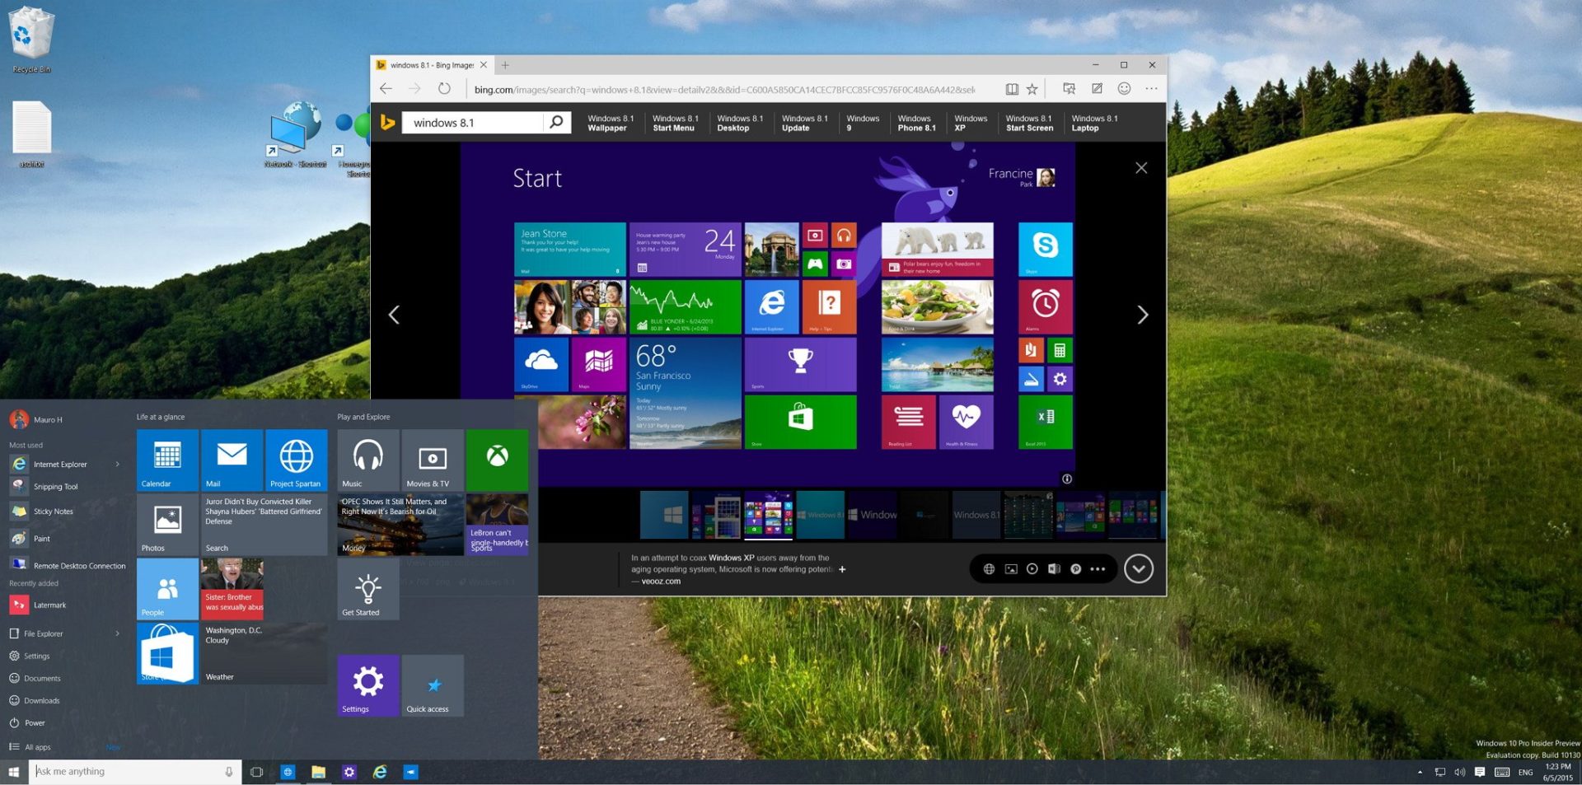Open related search 'Windows 9'
The image size is (1582, 785).
coord(863,123)
